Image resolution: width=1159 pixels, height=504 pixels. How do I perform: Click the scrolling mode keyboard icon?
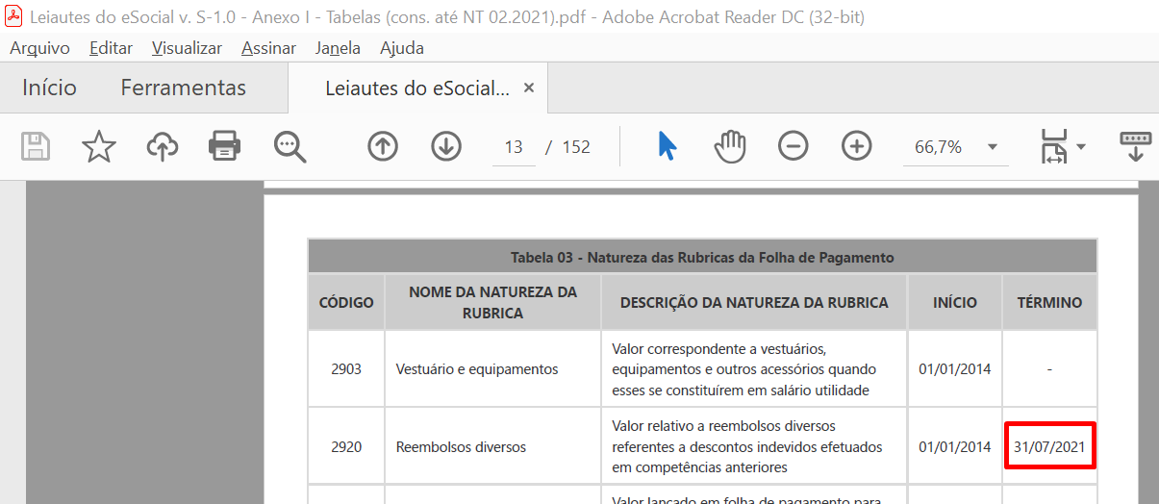tap(1136, 146)
